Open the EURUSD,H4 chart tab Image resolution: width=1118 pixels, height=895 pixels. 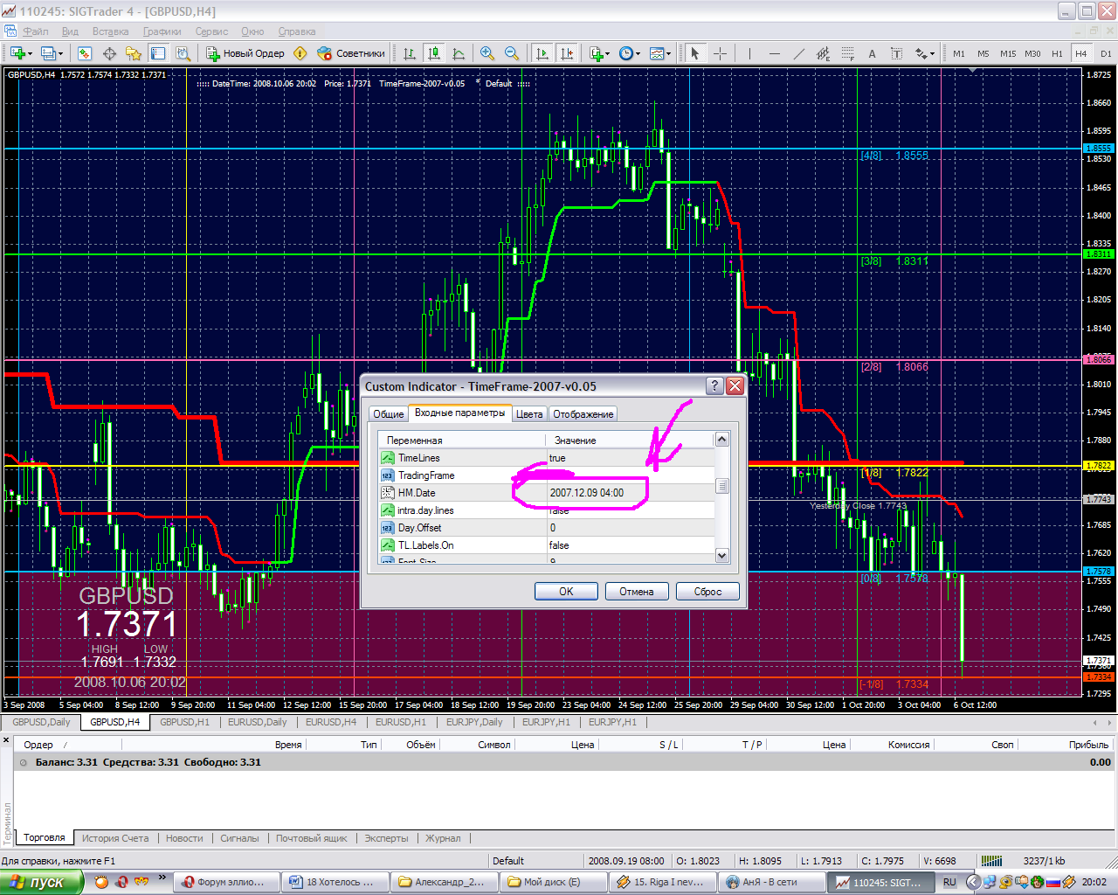coord(331,722)
